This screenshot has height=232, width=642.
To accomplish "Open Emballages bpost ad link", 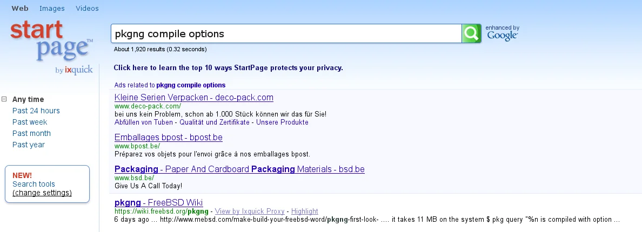I will 168,137.
